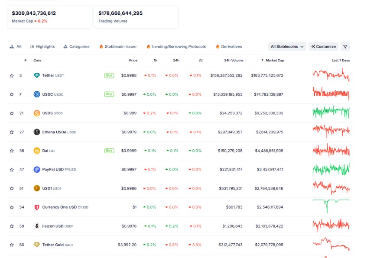377x258 pixels.
Task: Click the USD1 coin logo icon
Action: 36,188
